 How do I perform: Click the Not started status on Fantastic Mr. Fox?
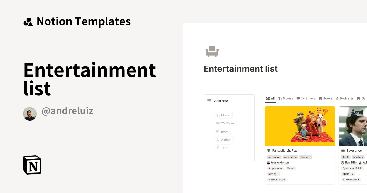point(276,180)
